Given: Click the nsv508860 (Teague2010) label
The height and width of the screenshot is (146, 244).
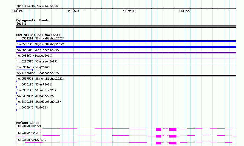Looking at the screenshot, I should (x=35, y=56).
